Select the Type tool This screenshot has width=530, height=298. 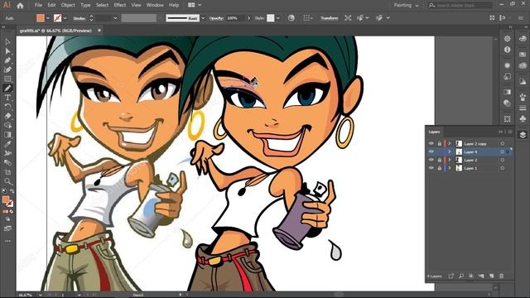(x=7, y=98)
